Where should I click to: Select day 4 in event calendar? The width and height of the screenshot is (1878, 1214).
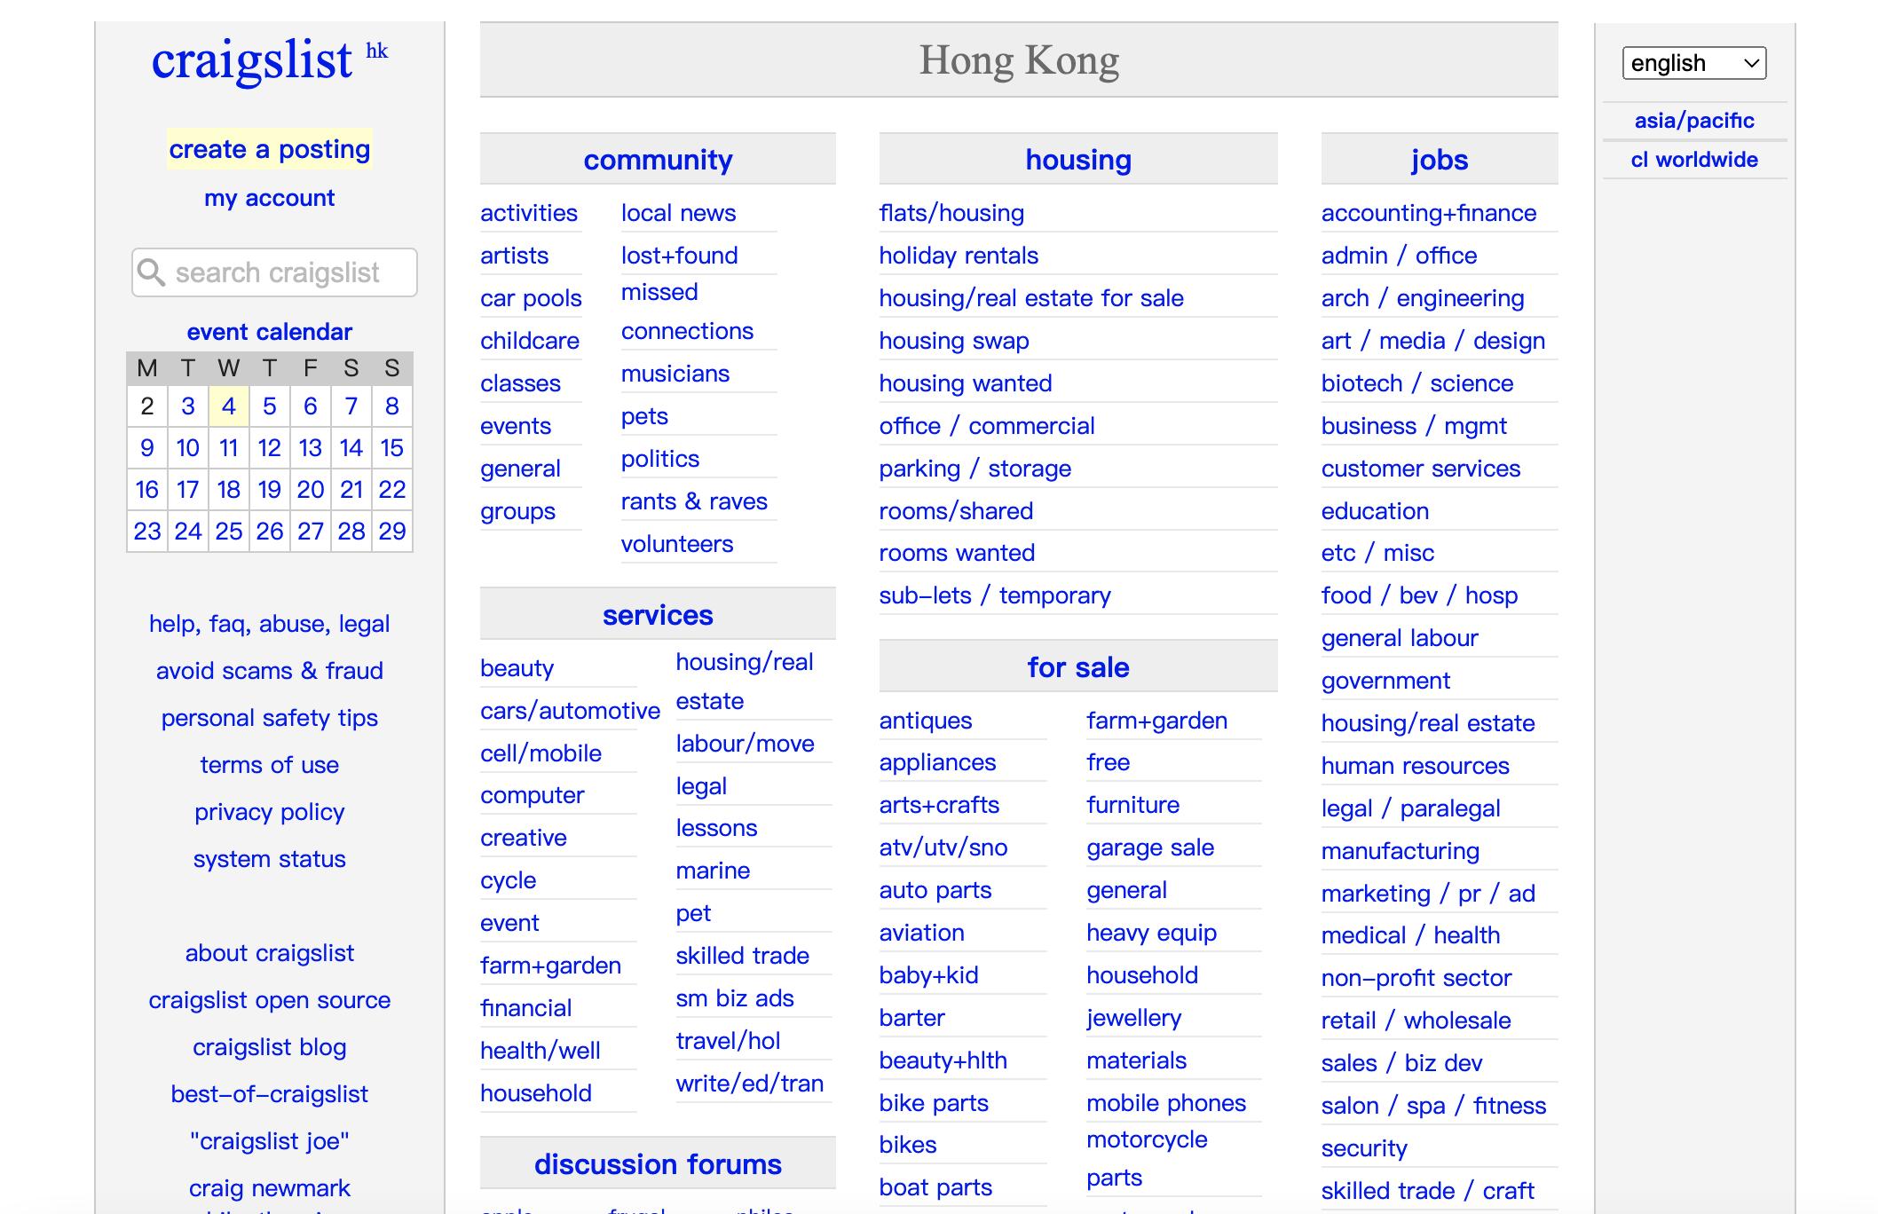(x=229, y=406)
